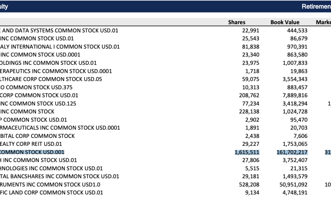Select shares value 208,762
331x198 pixels.
(249, 95)
